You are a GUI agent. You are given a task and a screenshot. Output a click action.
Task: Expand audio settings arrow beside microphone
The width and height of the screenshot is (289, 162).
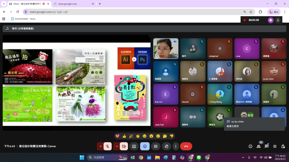(100, 146)
